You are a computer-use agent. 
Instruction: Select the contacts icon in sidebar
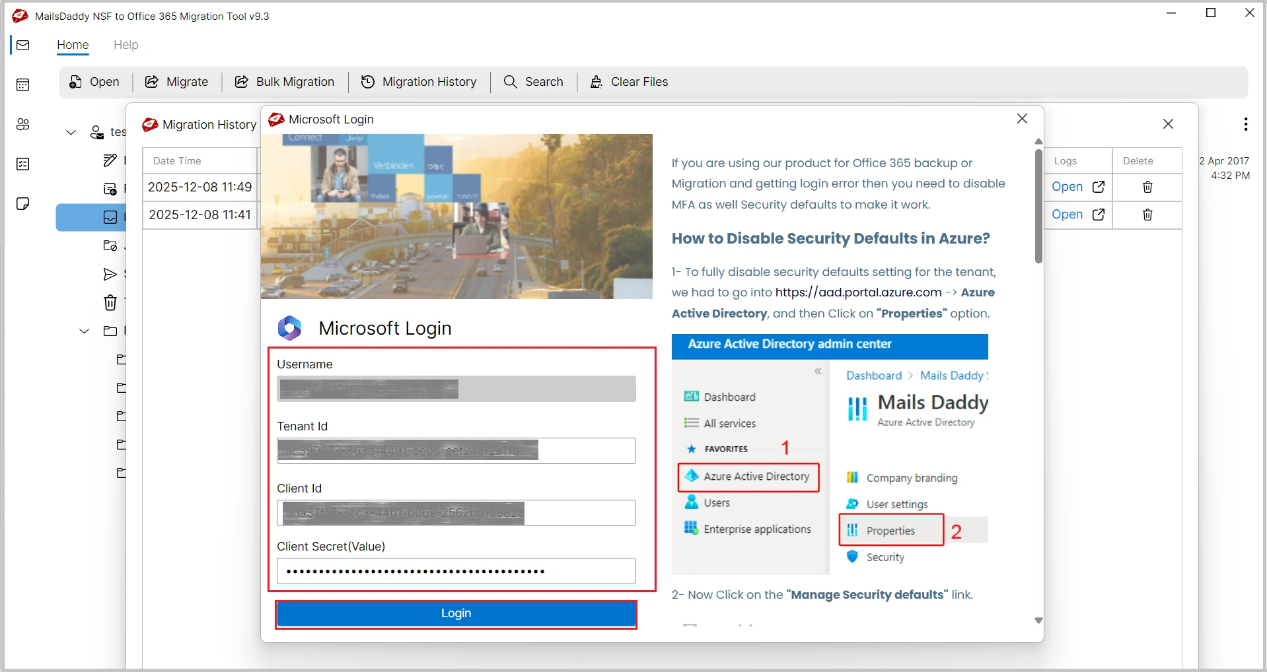click(23, 125)
